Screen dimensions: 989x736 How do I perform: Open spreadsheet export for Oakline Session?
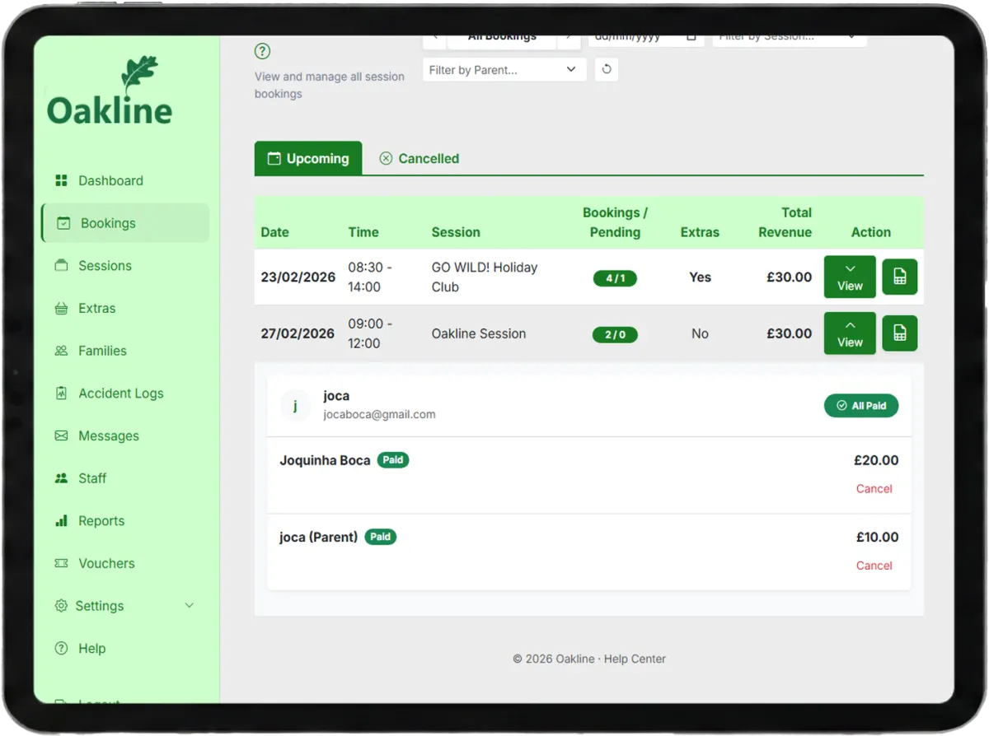[899, 333]
